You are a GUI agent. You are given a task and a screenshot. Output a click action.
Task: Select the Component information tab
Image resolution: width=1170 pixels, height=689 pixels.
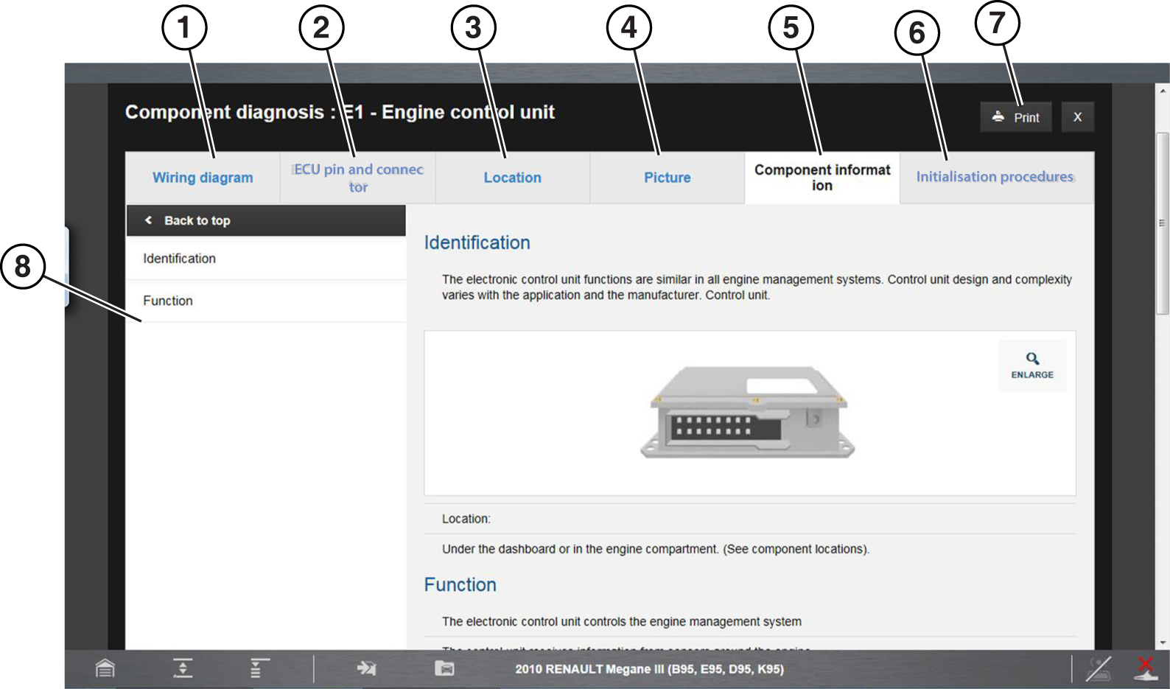tap(822, 178)
